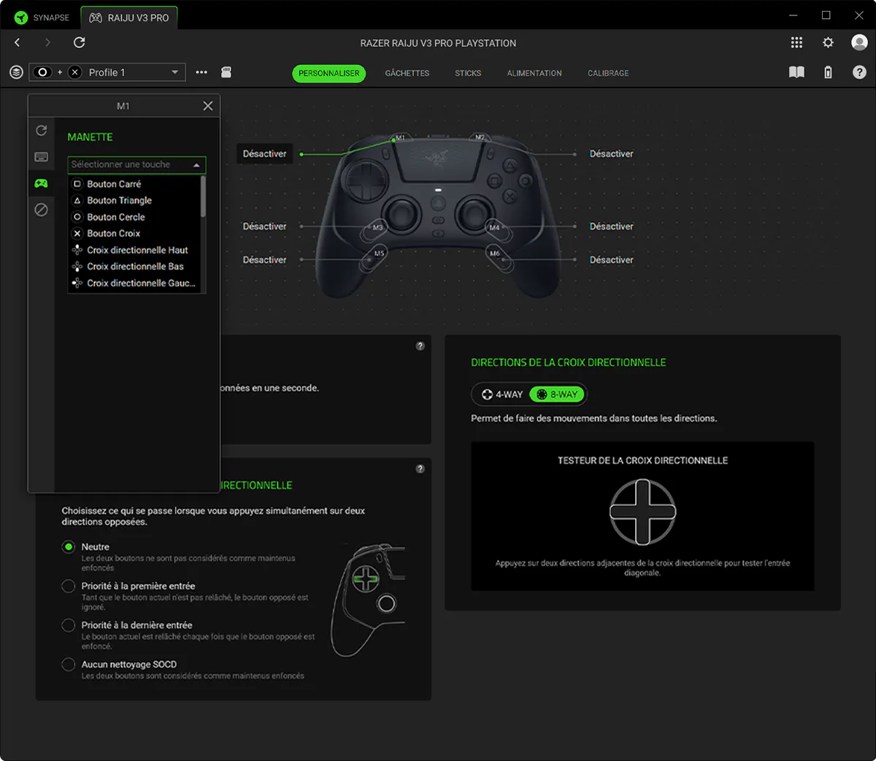This screenshot has height=761, width=876.
Task: Switch the D-pad to 4-WAY mode
Action: tap(501, 394)
